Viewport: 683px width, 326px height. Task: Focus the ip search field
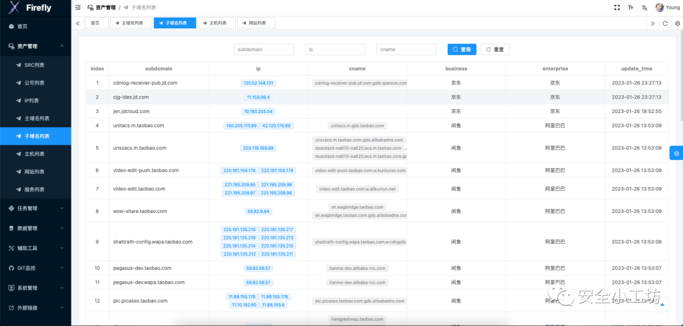pyautogui.click(x=335, y=49)
